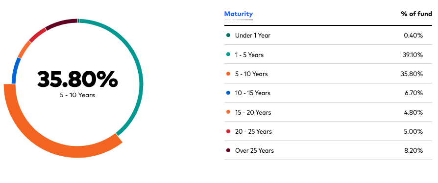The image size is (438, 183).
Task: Select the 5 - 10 Years orange dot
Action: [228, 74]
